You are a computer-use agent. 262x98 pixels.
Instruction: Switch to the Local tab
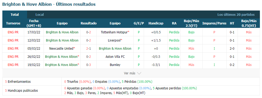coord(40,14)
